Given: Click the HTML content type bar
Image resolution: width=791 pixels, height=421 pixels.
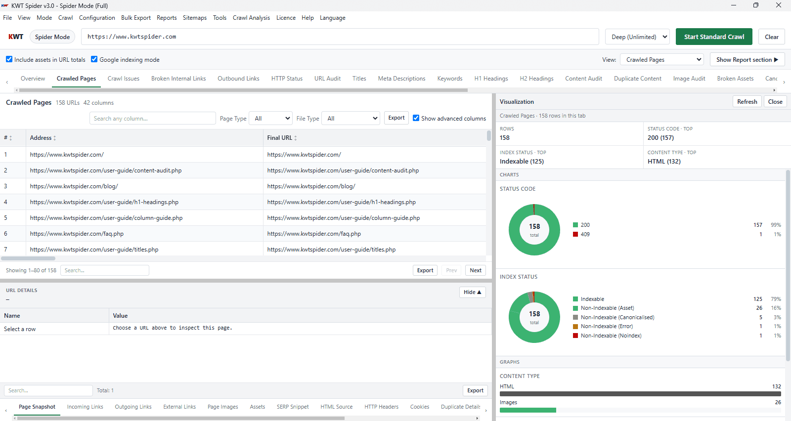Looking at the screenshot, I should pyautogui.click(x=640, y=394).
